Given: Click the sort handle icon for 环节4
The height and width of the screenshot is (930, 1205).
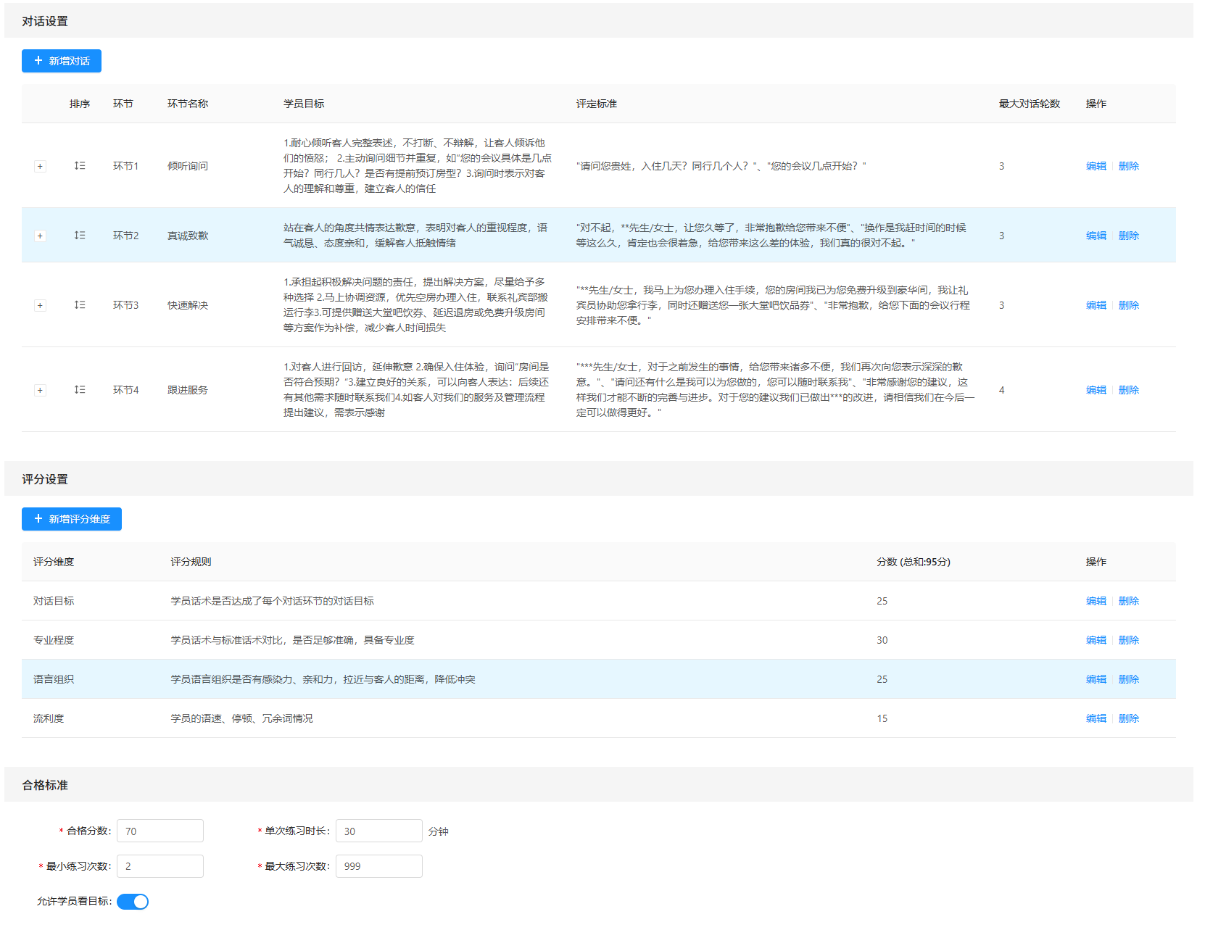Looking at the screenshot, I should 80,390.
